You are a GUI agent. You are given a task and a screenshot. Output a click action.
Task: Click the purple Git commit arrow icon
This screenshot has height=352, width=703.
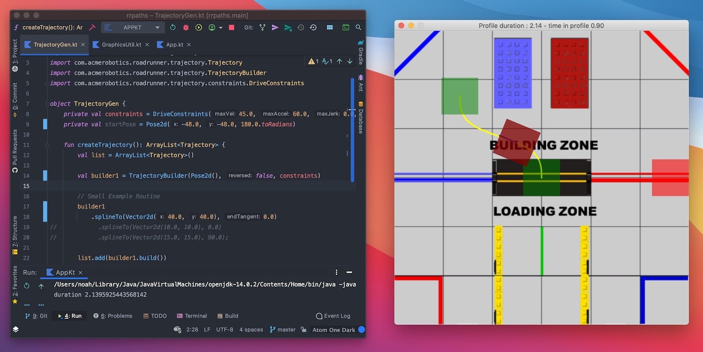[275, 27]
